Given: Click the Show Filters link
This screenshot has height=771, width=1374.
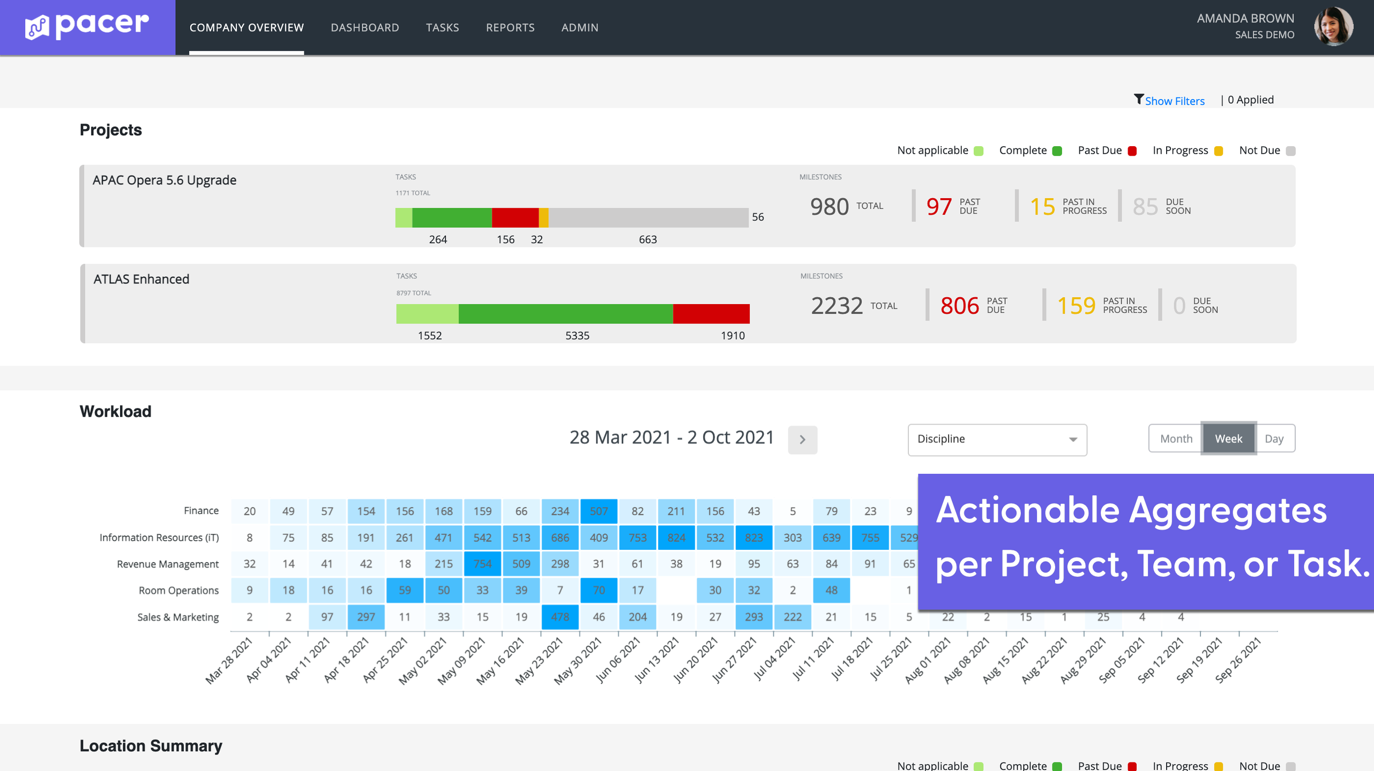Looking at the screenshot, I should pos(1174,101).
